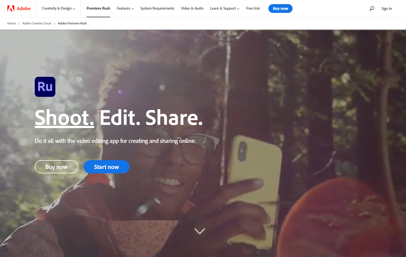Expand the Creativity & Design menu

pos(59,9)
